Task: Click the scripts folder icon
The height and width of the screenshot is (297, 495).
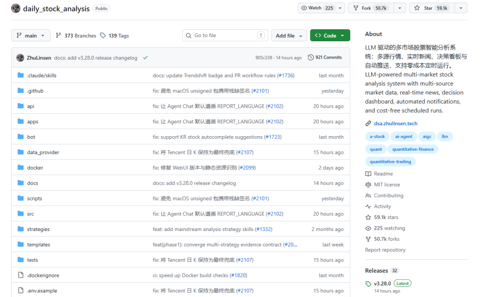Action: click(21, 198)
